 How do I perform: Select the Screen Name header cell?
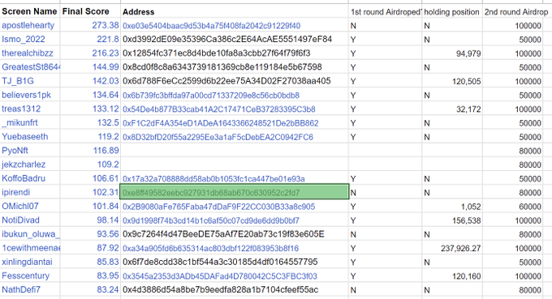click(30, 11)
